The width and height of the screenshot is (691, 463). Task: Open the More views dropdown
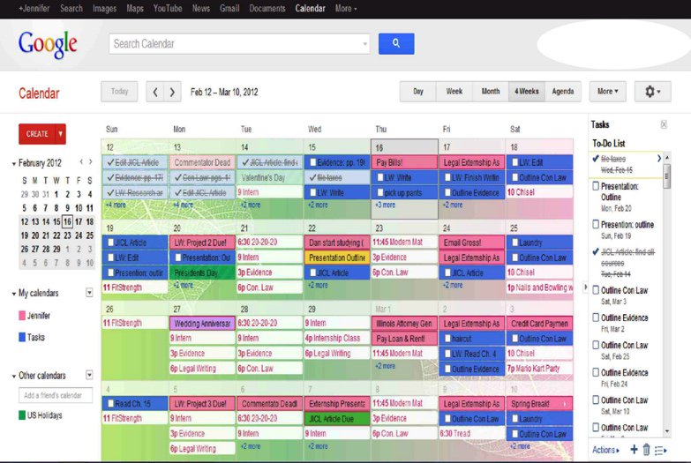608,92
